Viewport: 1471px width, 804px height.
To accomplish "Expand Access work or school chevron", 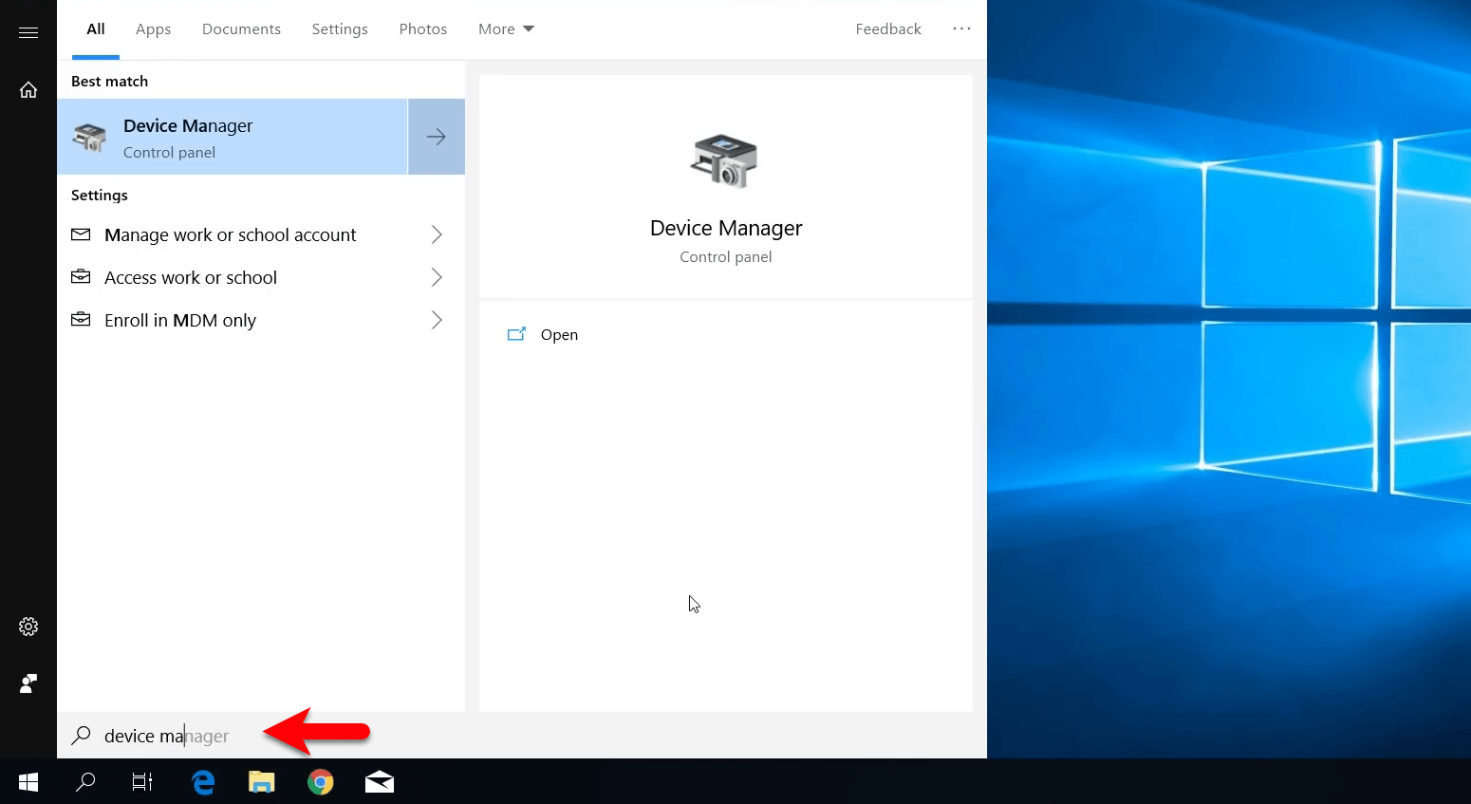I will tap(437, 277).
